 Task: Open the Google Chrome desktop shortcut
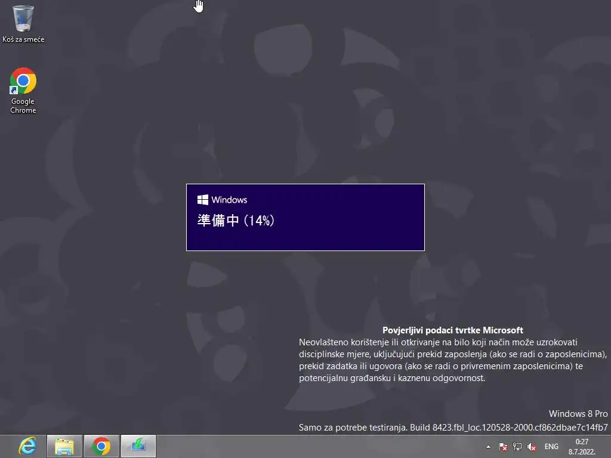point(23,91)
